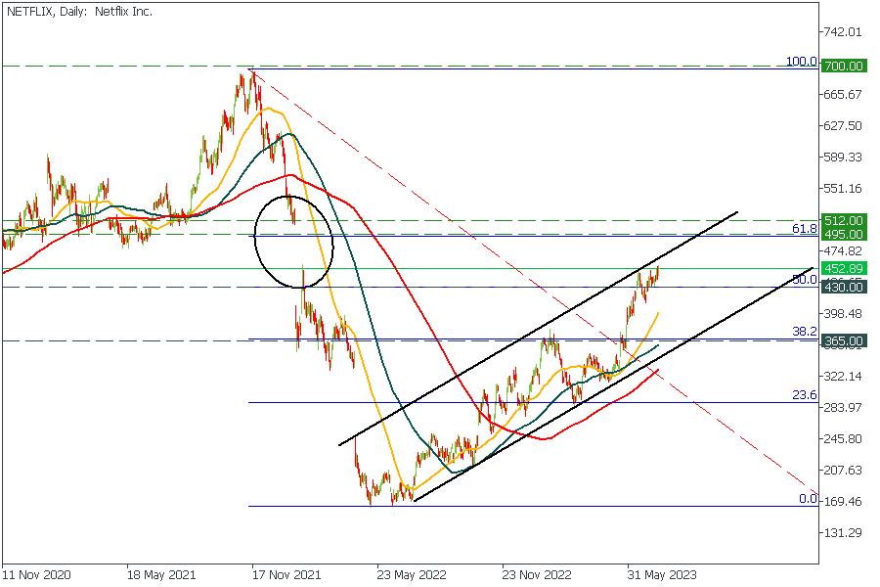Select the 23 Nov 2022 date label
This screenshot has width=880, height=587.
click(x=536, y=575)
